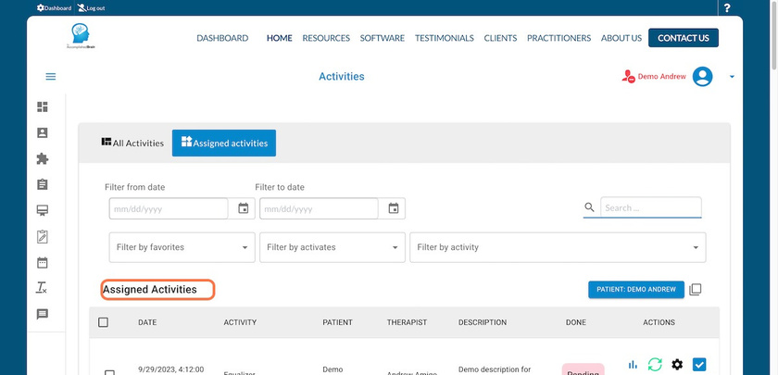This screenshot has width=778, height=375.
Task: Open the puzzle piece icon in sidebar
Action: (x=43, y=158)
